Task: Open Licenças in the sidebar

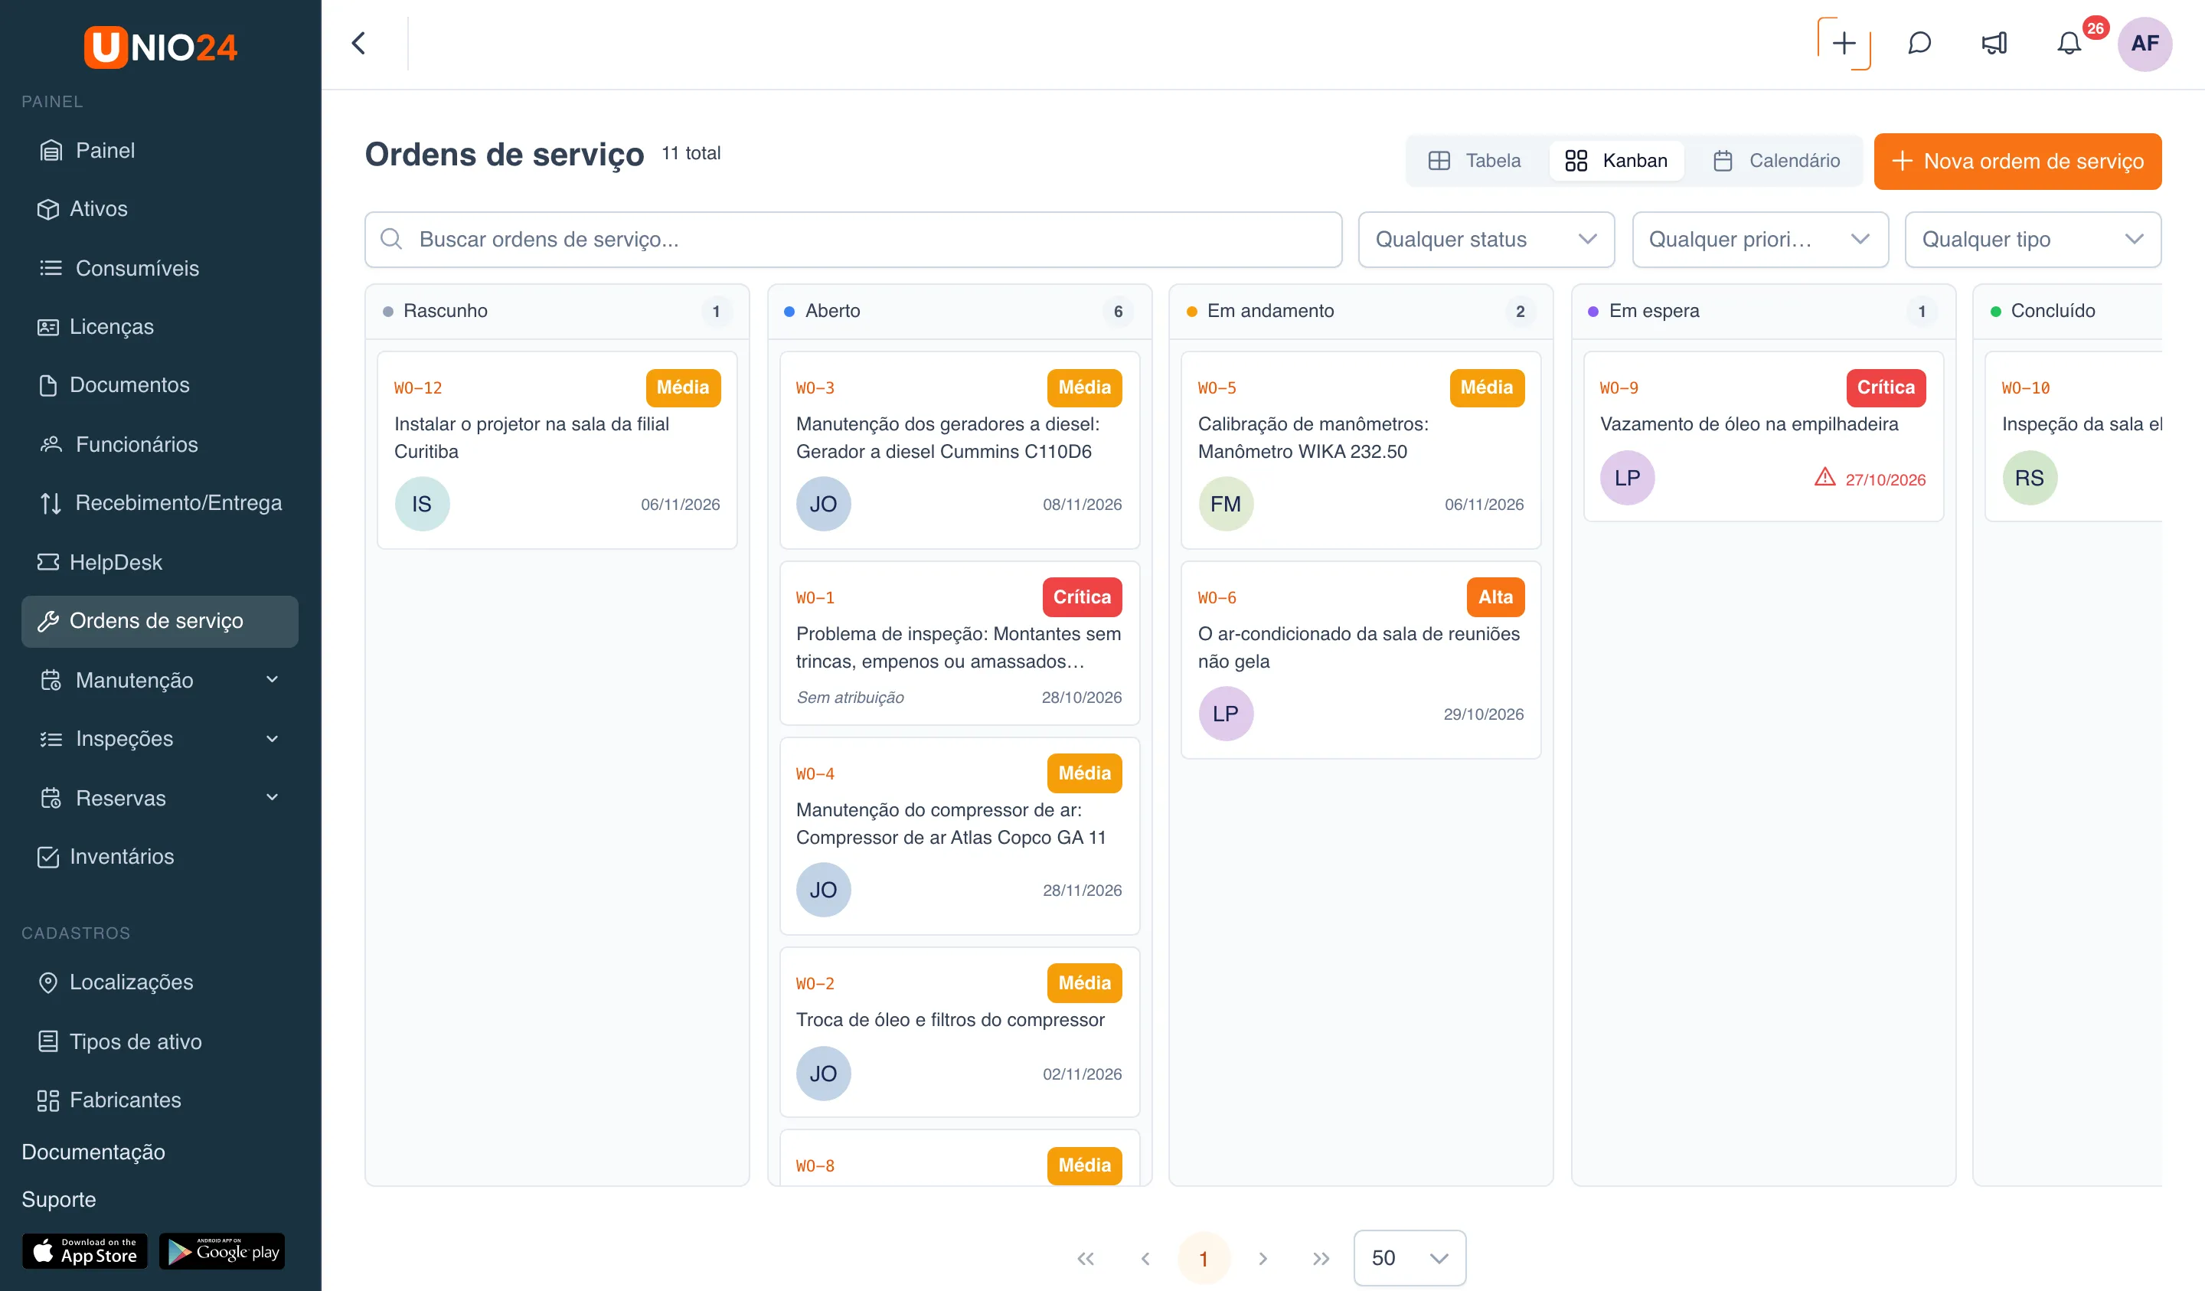Action: click(160, 326)
